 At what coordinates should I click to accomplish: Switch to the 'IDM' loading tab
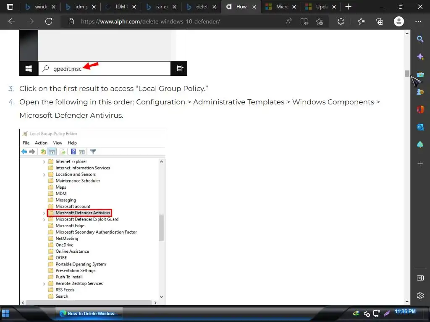(121, 7)
